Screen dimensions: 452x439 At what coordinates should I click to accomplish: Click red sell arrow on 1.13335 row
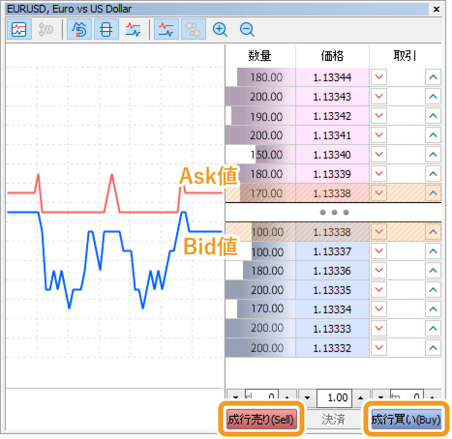(379, 290)
